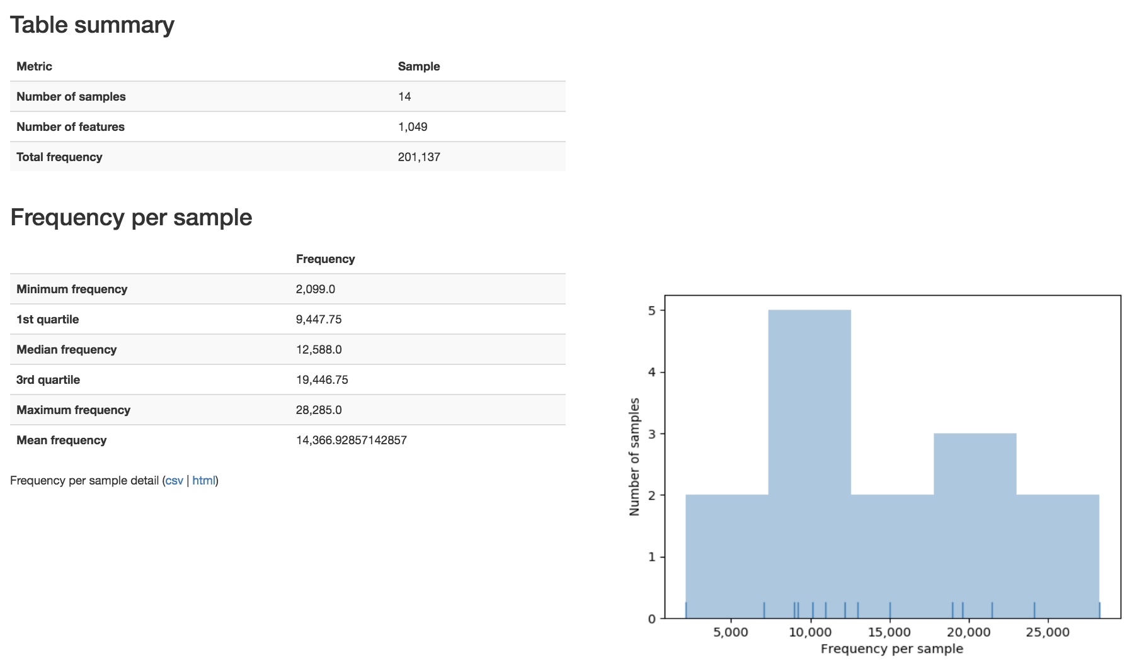The height and width of the screenshot is (667, 1139).
Task: Click the 1st quartile label
Action: click(47, 320)
